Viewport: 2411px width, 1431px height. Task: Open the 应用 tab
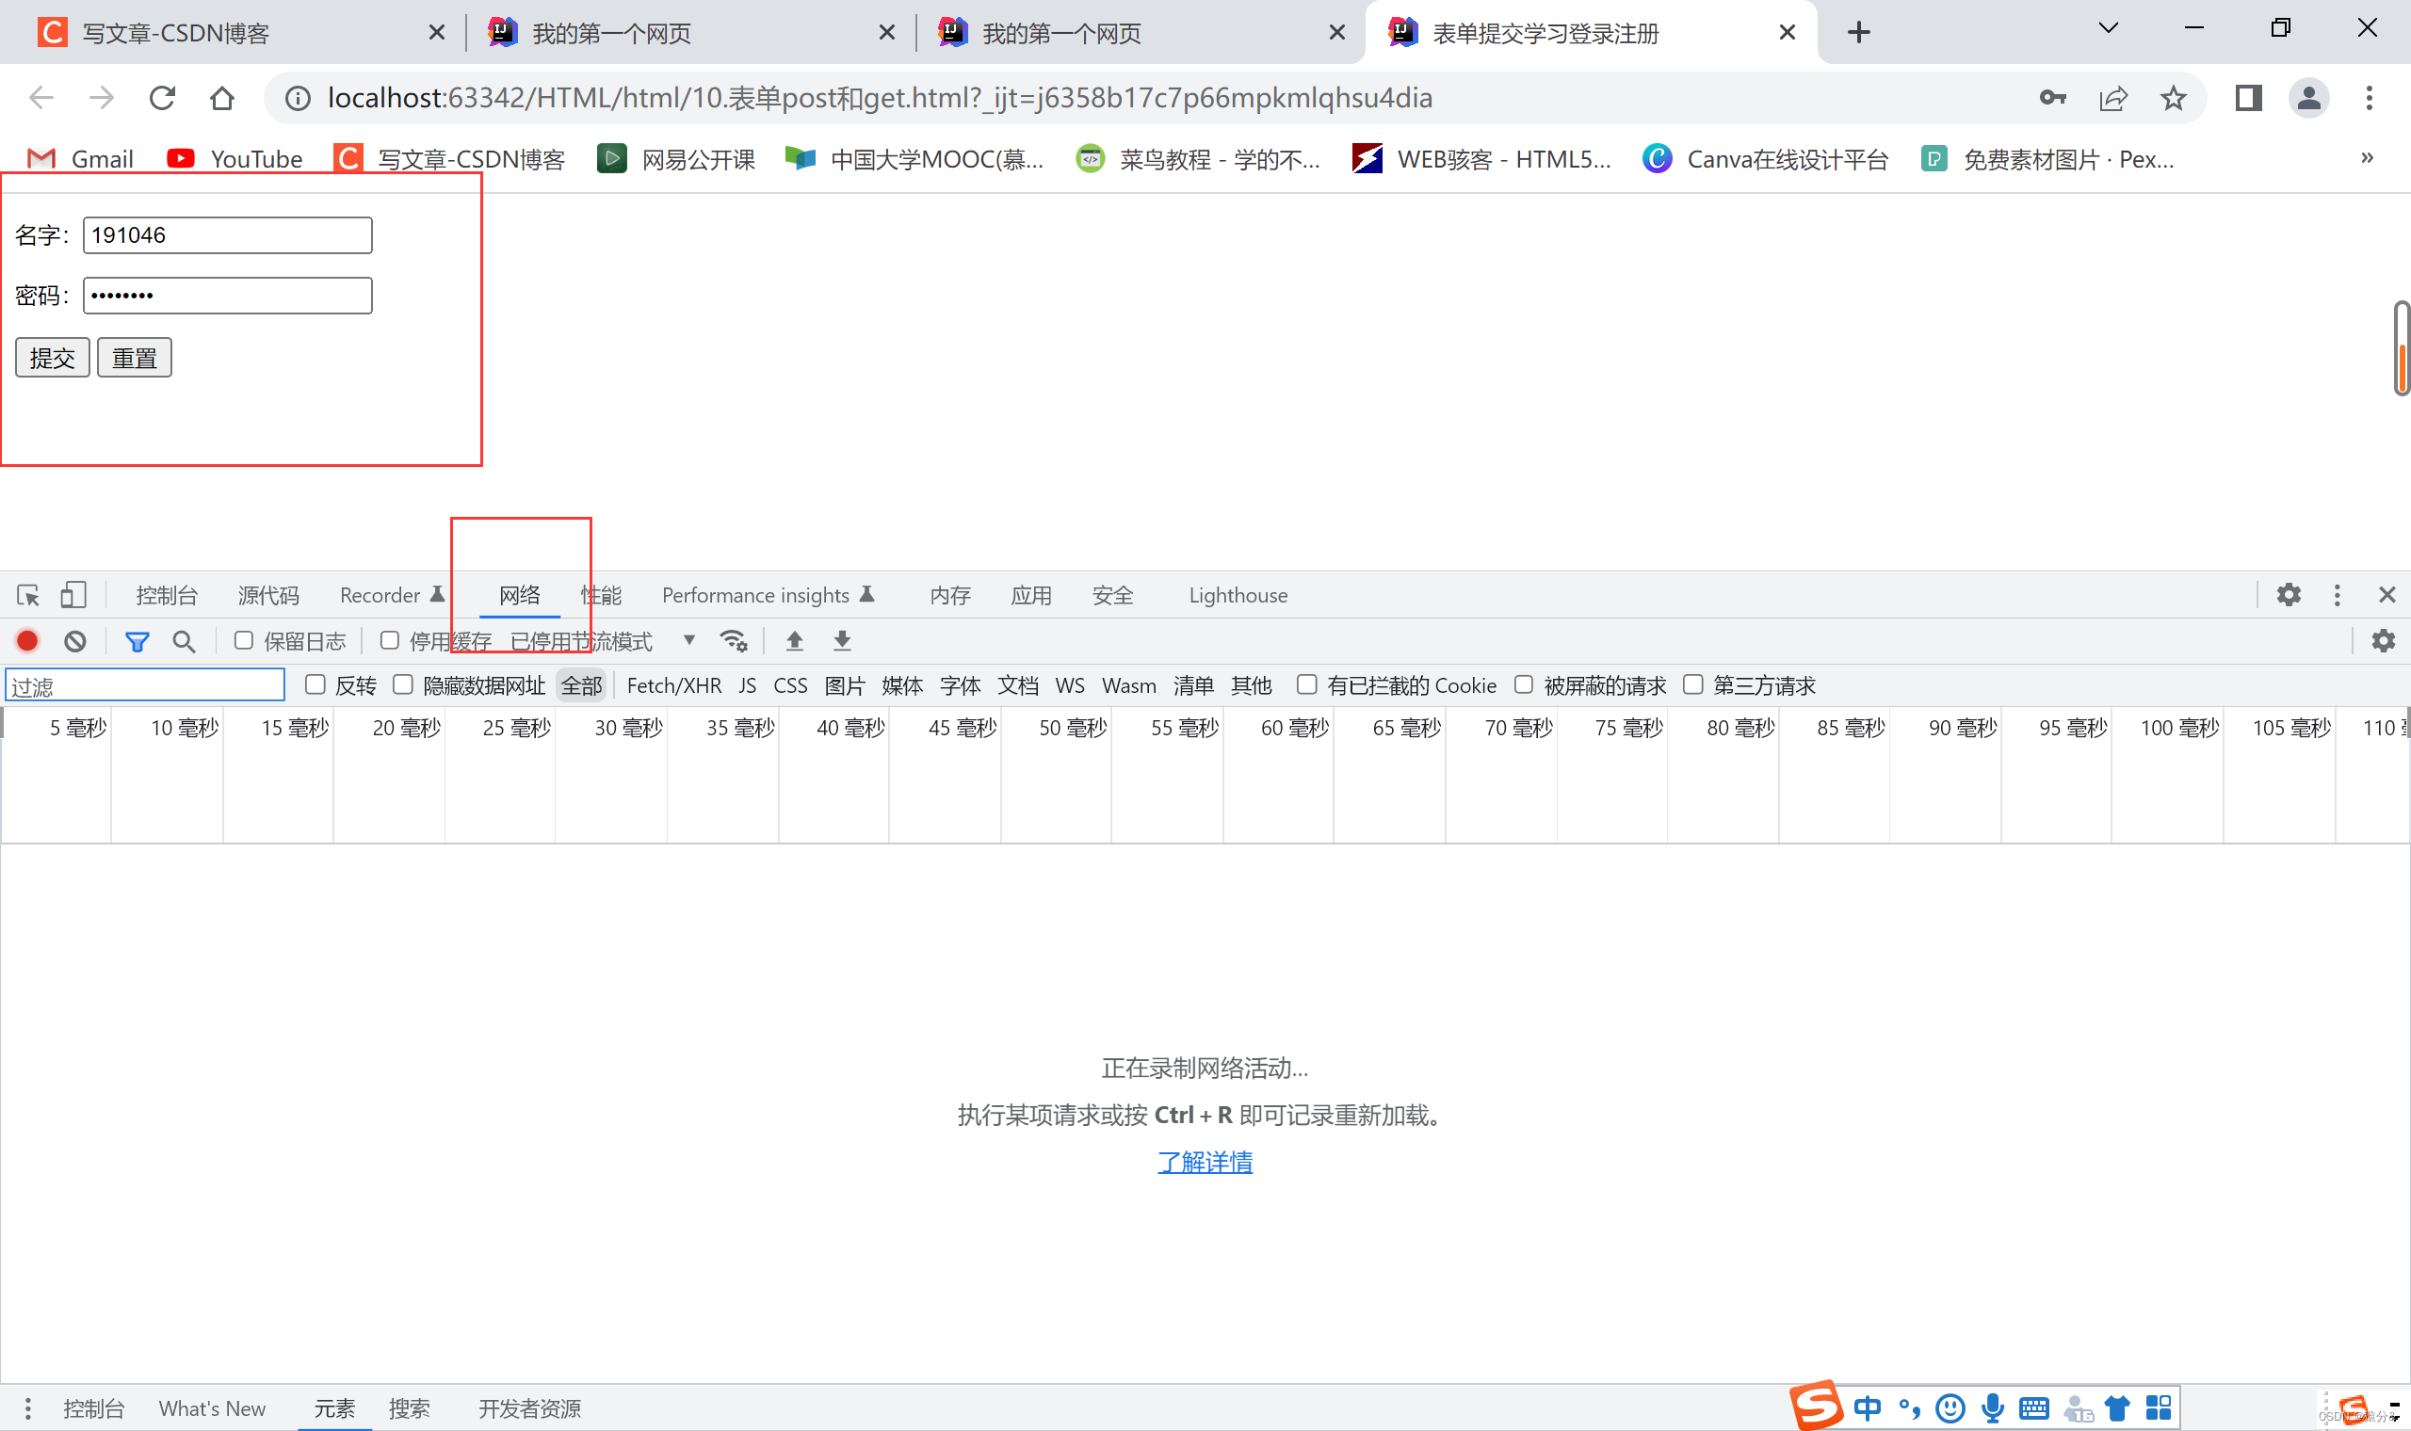[x=1031, y=595]
